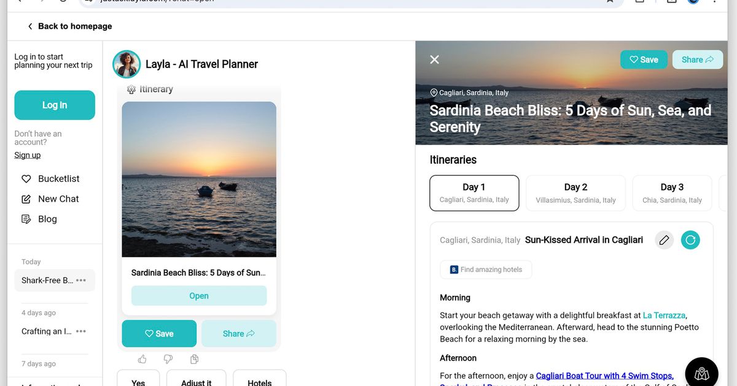Viewport: 737px width, 386px height.
Task: Click the Sardinia sunset itinerary thumbnail
Action: click(199, 179)
